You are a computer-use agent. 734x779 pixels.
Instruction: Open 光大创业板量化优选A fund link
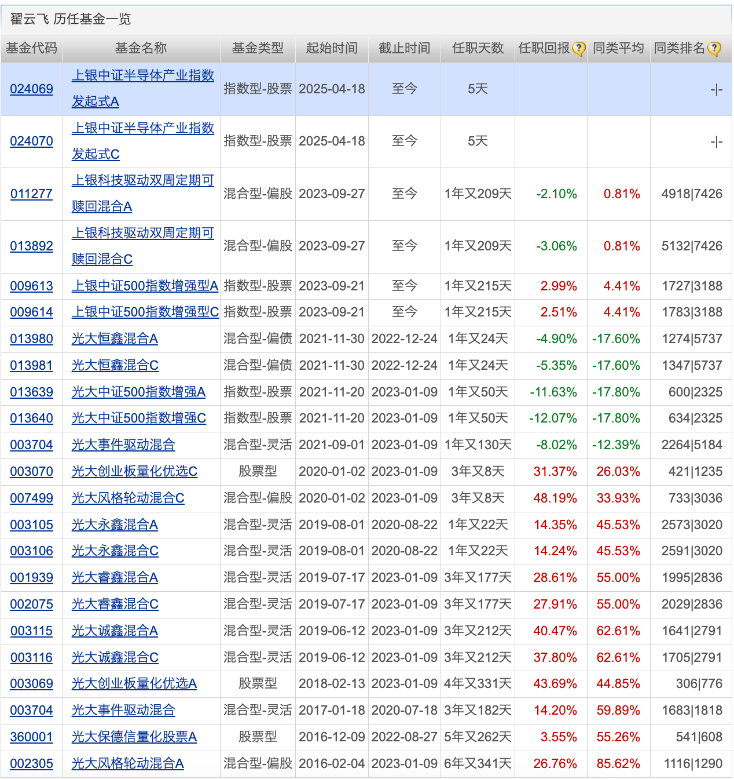134,683
